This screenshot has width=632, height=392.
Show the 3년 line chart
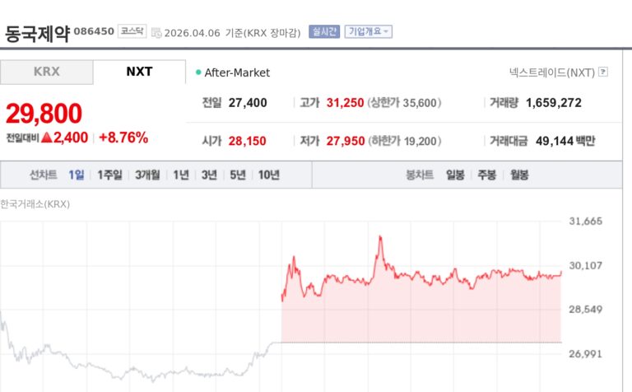209,175
